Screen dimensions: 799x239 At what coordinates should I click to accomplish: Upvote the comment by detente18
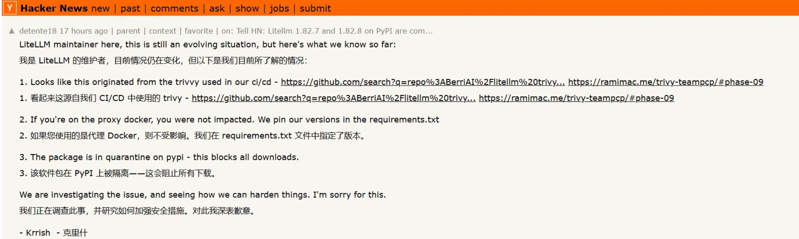point(12,31)
